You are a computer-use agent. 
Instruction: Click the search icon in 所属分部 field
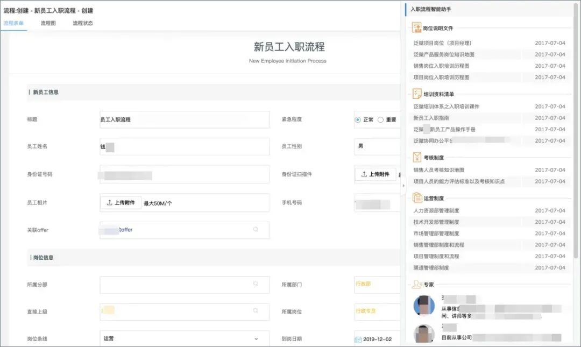[256, 284]
